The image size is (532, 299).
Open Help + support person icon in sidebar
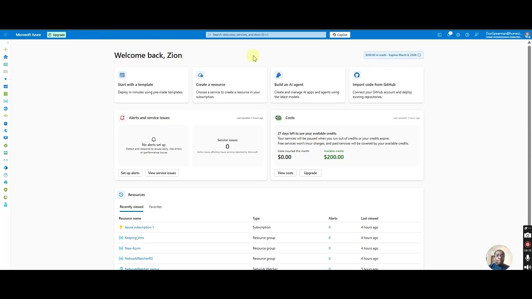[x=5, y=204]
